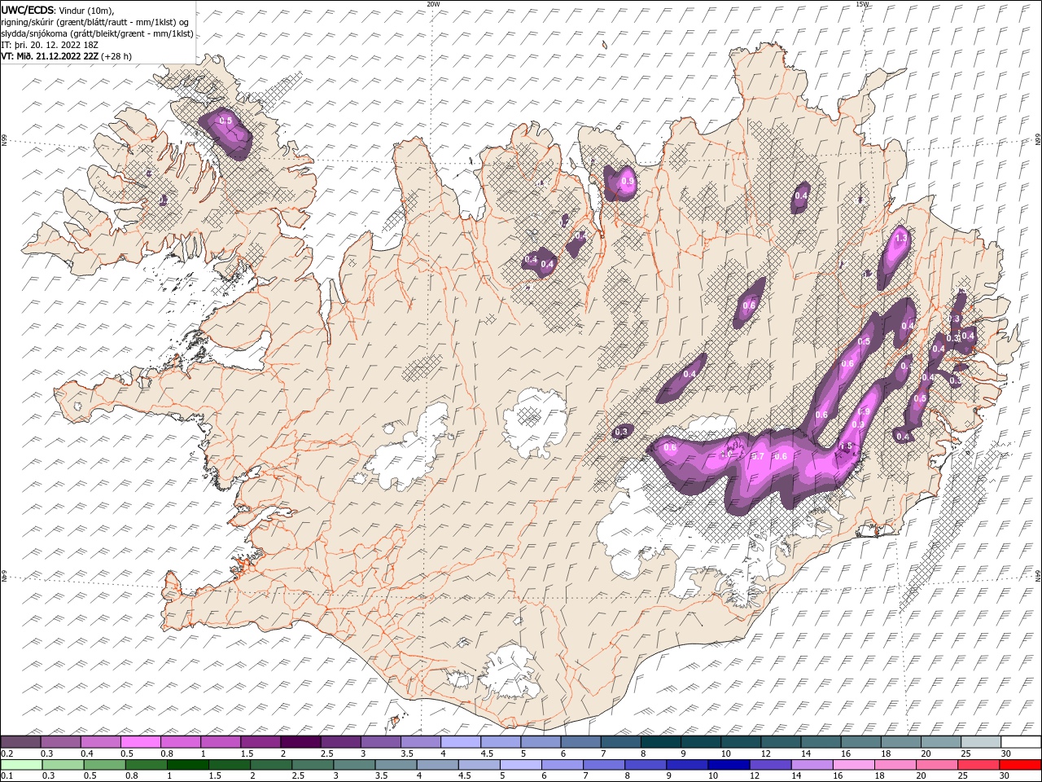The width and height of the screenshot is (1042, 782).
Task: Select the 'IT: þri. 20. 12. 2022 18Z' line
Action: click(x=50, y=45)
